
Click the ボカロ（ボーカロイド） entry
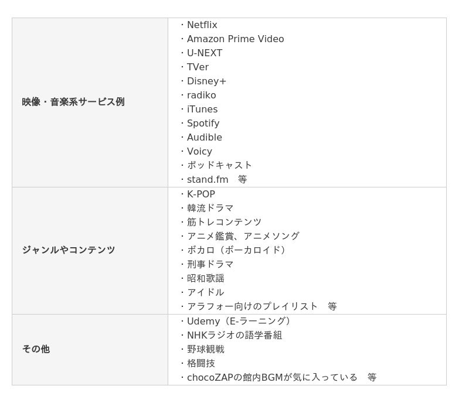tap(238, 250)
